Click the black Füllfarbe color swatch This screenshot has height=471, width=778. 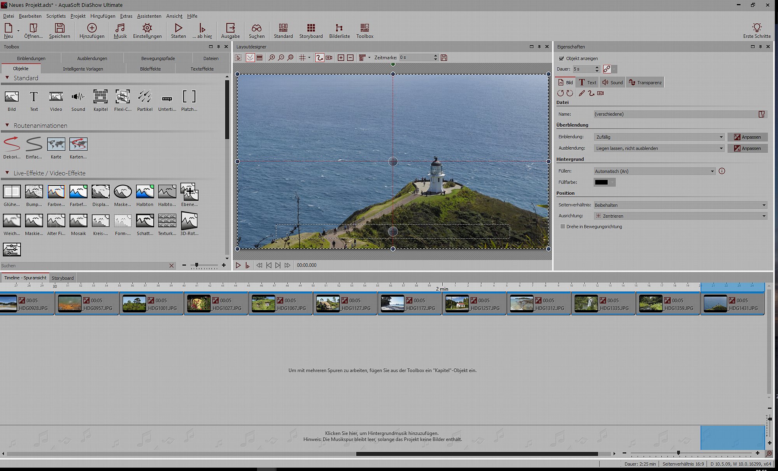tap(601, 182)
